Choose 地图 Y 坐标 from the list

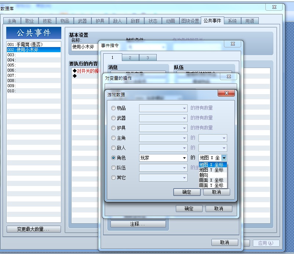(x=213, y=170)
